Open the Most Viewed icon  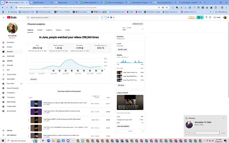click(3, 102)
